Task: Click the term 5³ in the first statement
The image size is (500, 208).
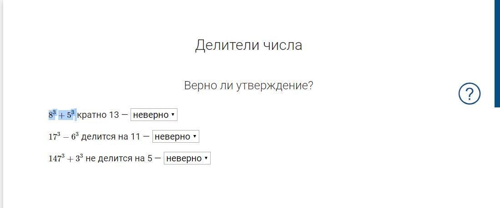Action: (71, 115)
